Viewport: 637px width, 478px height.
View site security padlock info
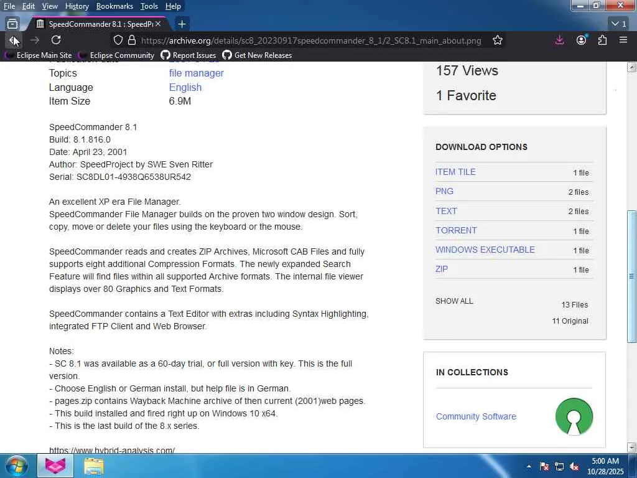point(131,40)
